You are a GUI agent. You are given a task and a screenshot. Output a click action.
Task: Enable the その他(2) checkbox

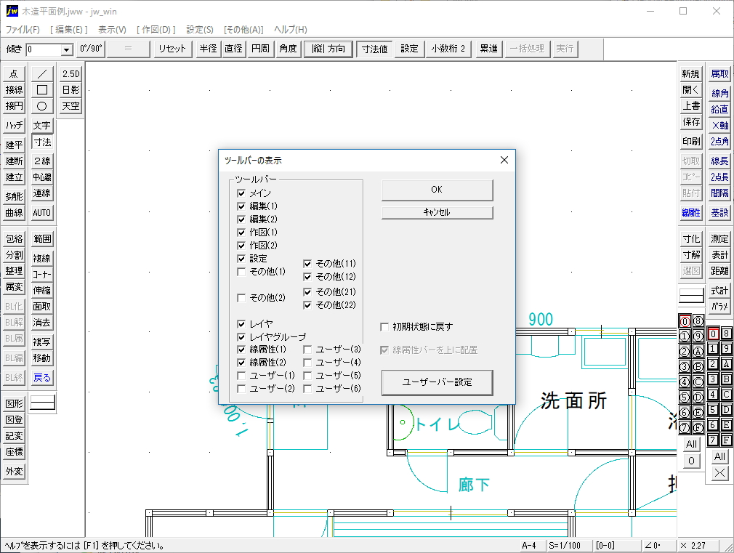241,298
